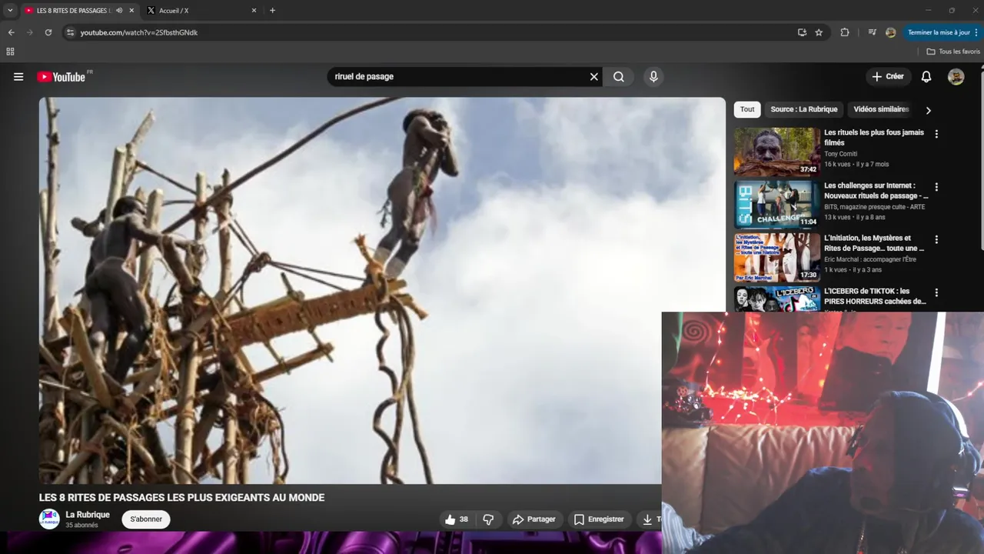Select the Vidéos similaires chip
The image size is (984, 554).
coord(881,109)
